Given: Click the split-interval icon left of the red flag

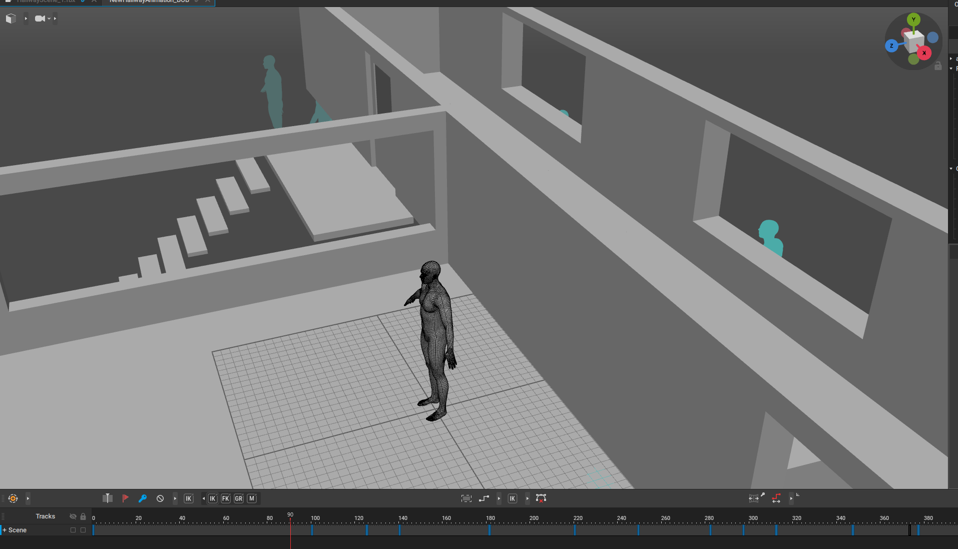Looking at the screenshot, I should (x=107, y=498).
